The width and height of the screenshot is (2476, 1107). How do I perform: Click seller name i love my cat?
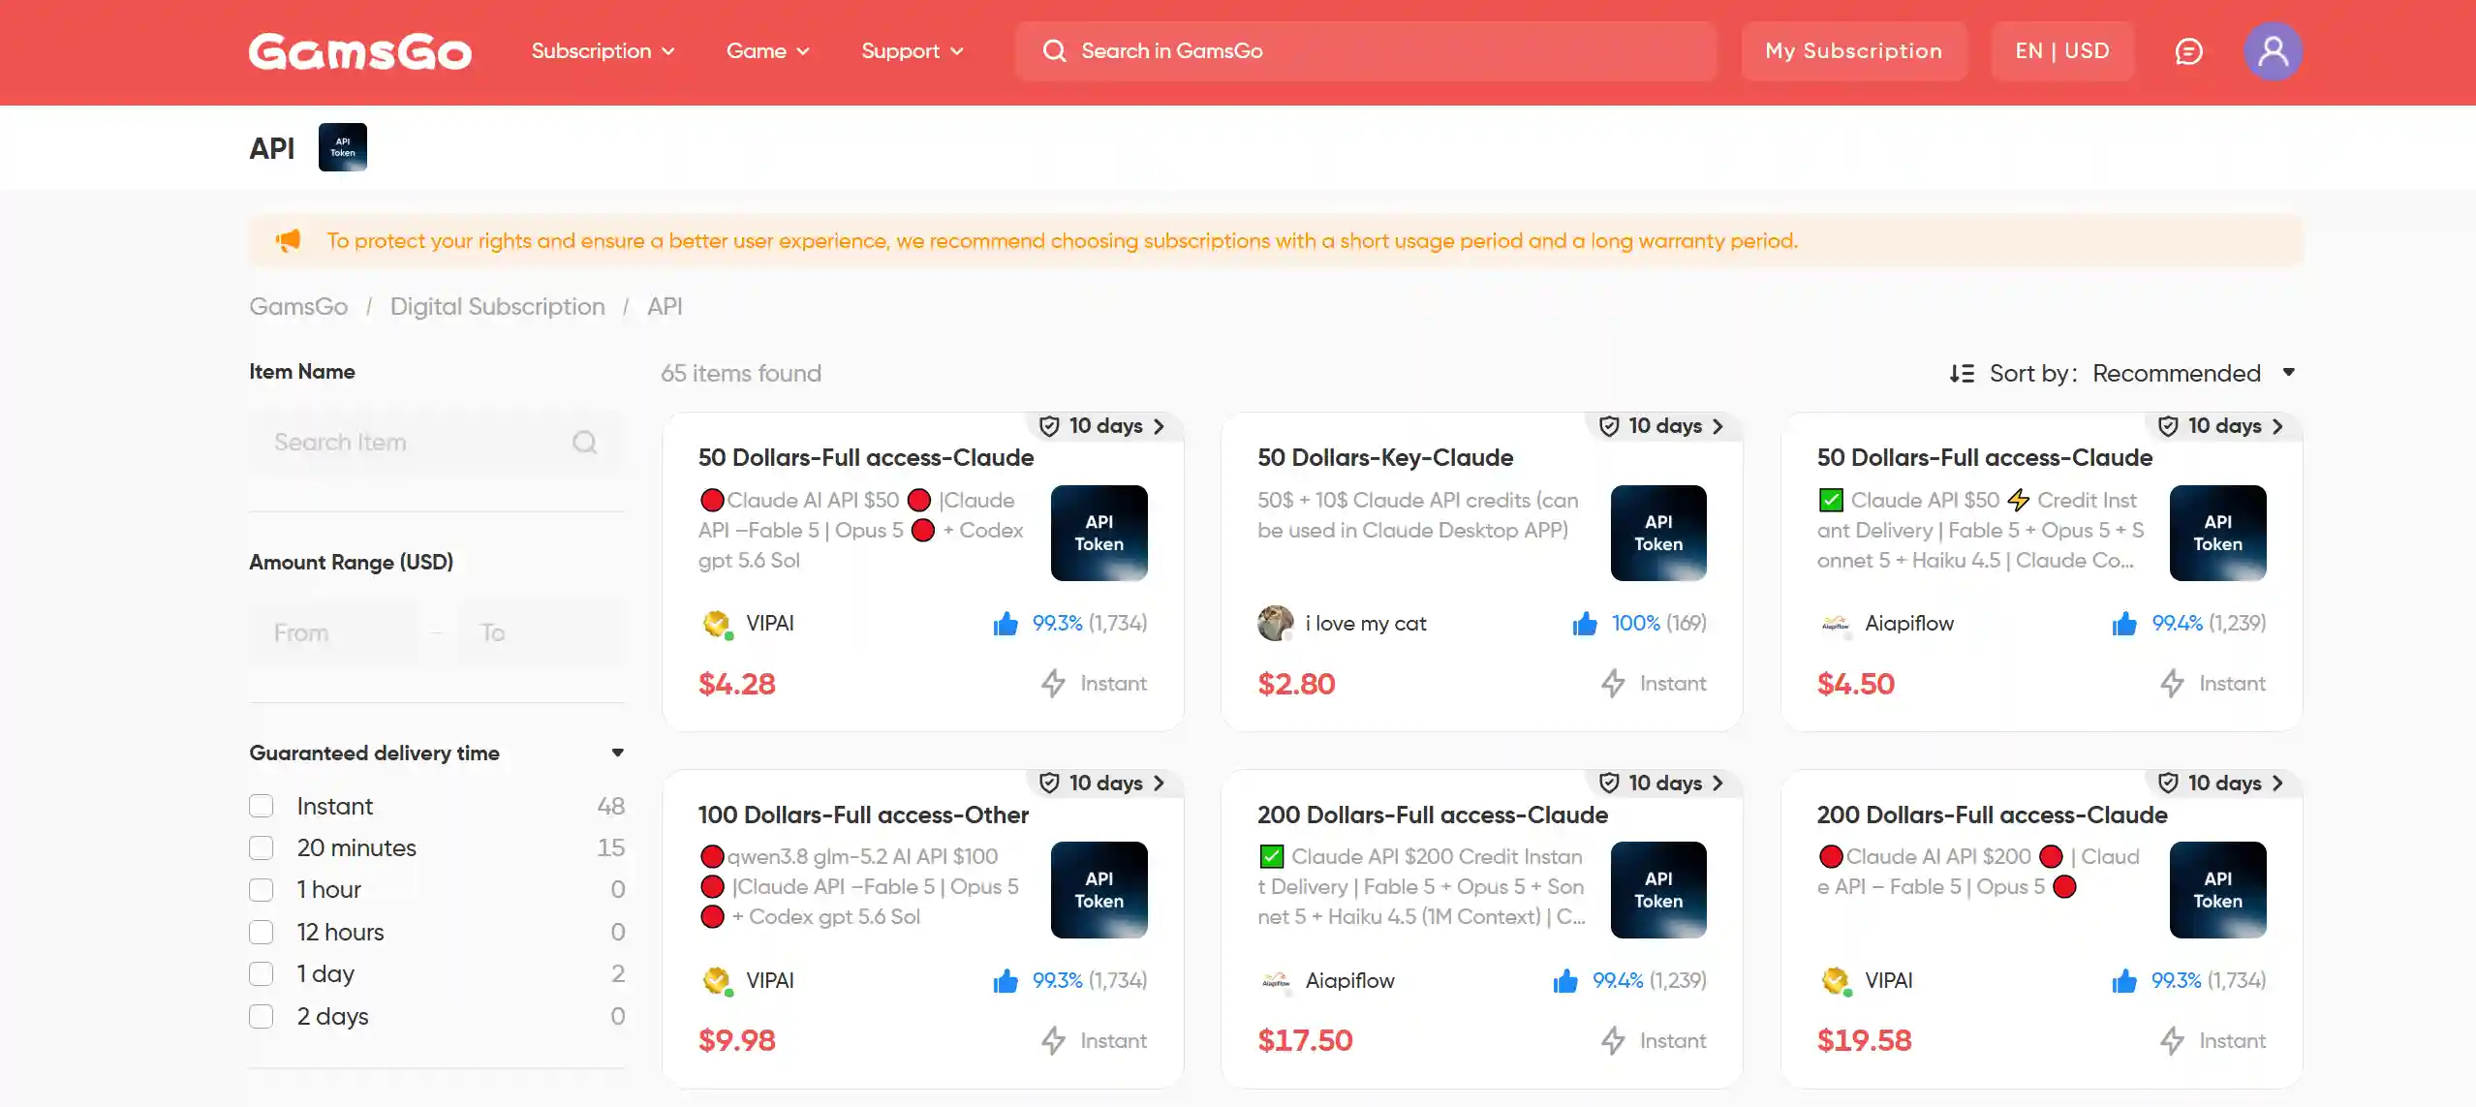click(x=1366, y=624)
